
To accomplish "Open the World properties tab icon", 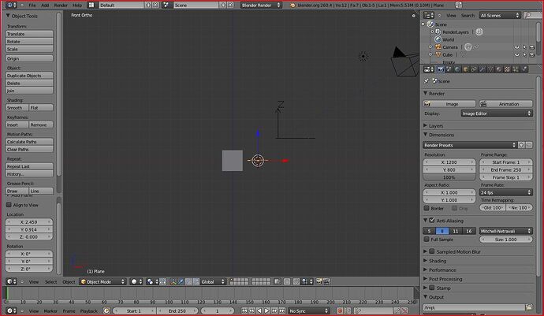I will (457, 69).
